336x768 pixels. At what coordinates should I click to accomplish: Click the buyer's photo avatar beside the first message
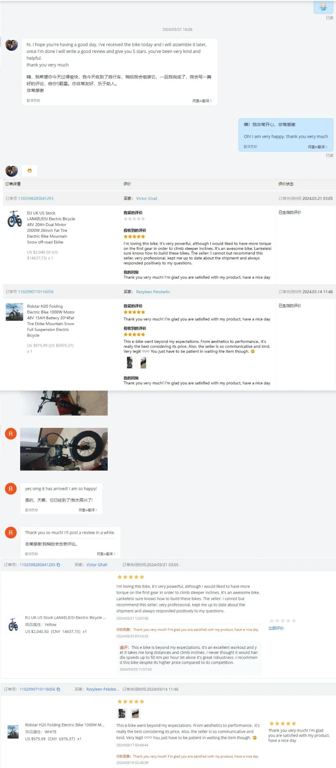coord(11,45)
